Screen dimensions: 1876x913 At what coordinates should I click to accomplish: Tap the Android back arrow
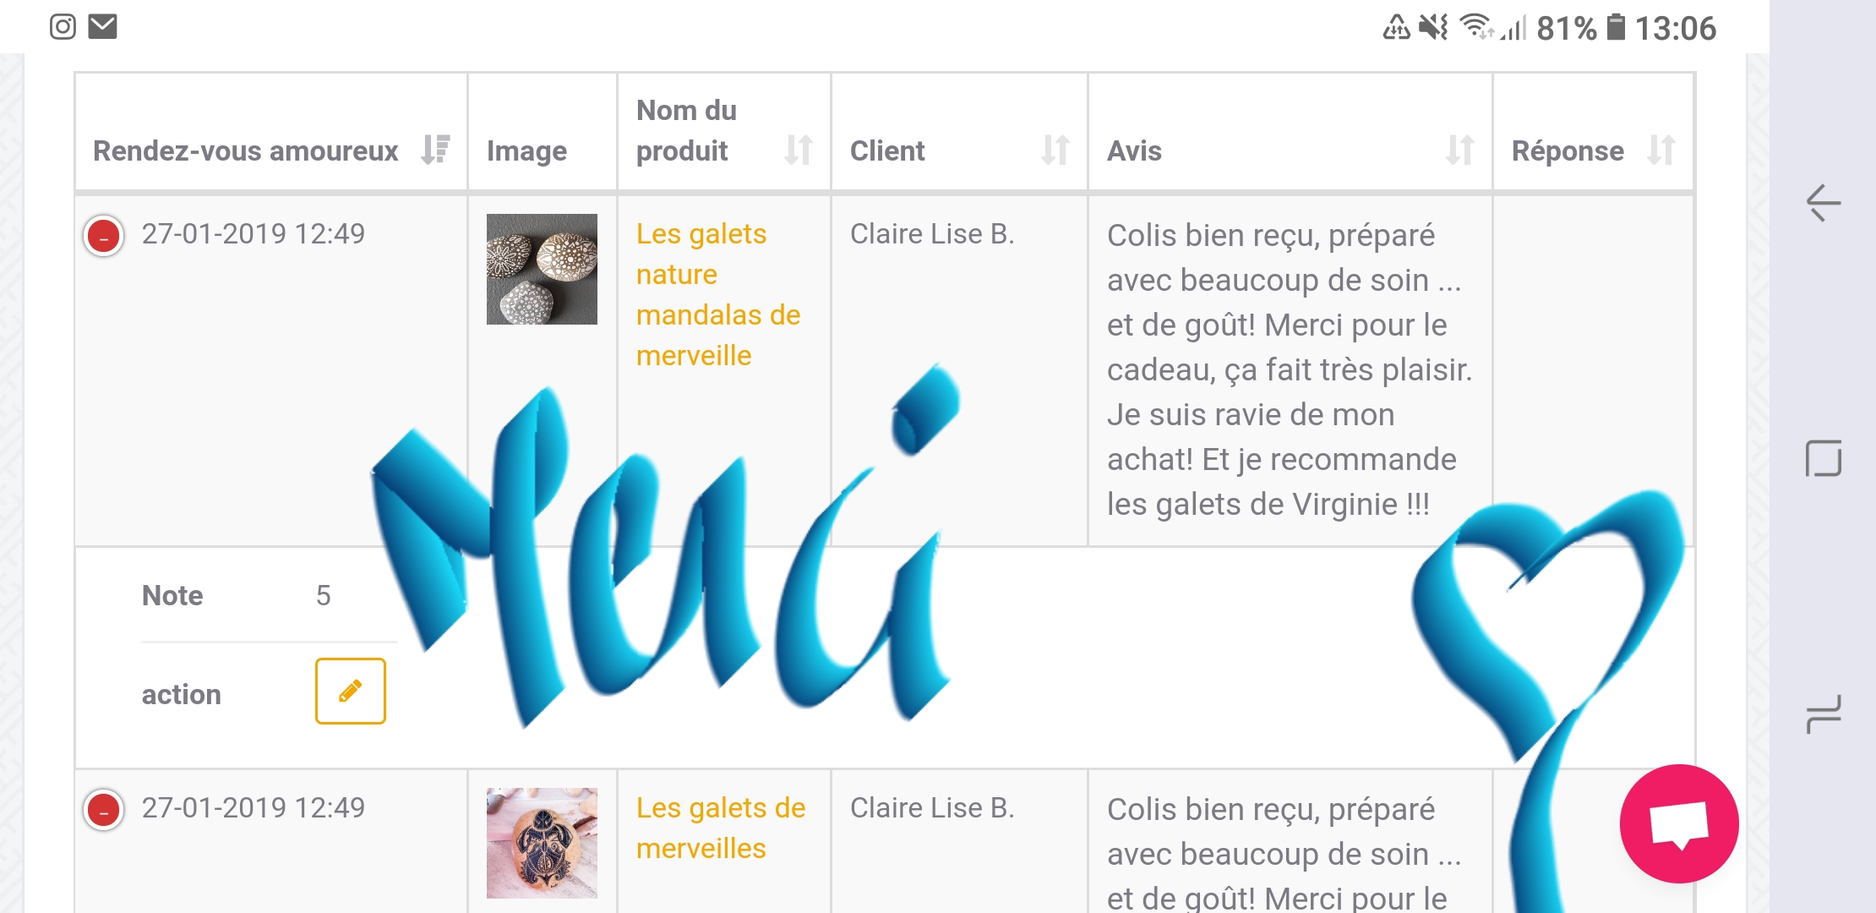click(x=1824, y=203)
